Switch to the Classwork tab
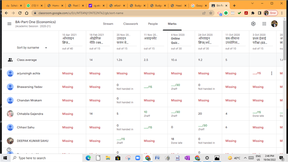This screenshot has height=162, width=288. tap(131, 24)
